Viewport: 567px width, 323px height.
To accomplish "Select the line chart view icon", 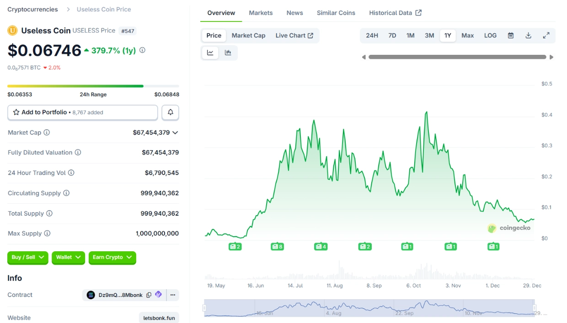I will [x=210, y=53].
